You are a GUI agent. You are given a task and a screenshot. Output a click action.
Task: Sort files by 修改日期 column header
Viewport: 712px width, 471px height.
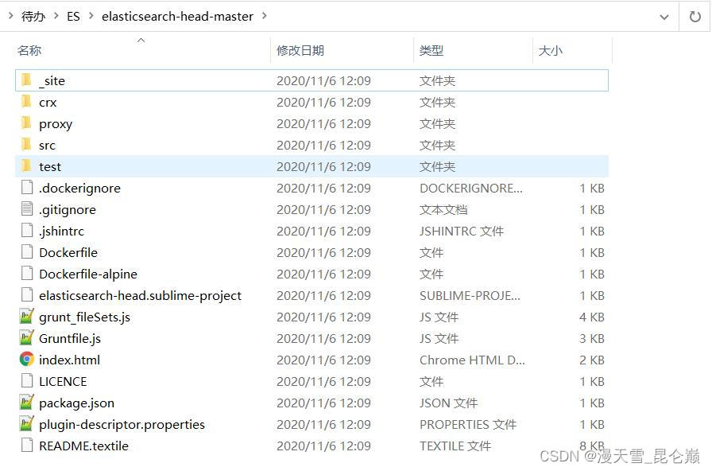coord(300,50)
